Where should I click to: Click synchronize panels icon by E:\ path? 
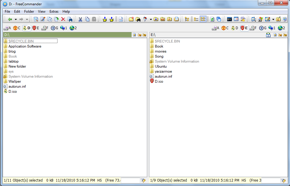(268, 35)
